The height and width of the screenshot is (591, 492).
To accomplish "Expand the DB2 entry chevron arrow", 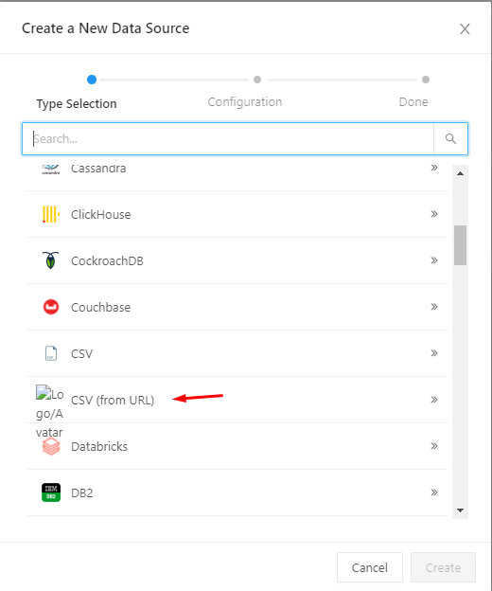I will pyautogui.click(x=434, y=492).
